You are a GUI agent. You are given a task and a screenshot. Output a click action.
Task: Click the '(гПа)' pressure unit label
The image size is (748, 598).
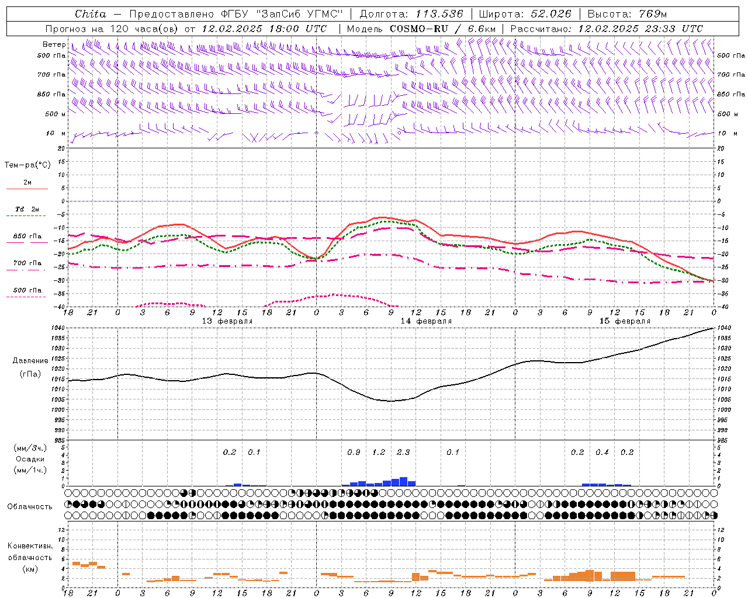(30, 374)
